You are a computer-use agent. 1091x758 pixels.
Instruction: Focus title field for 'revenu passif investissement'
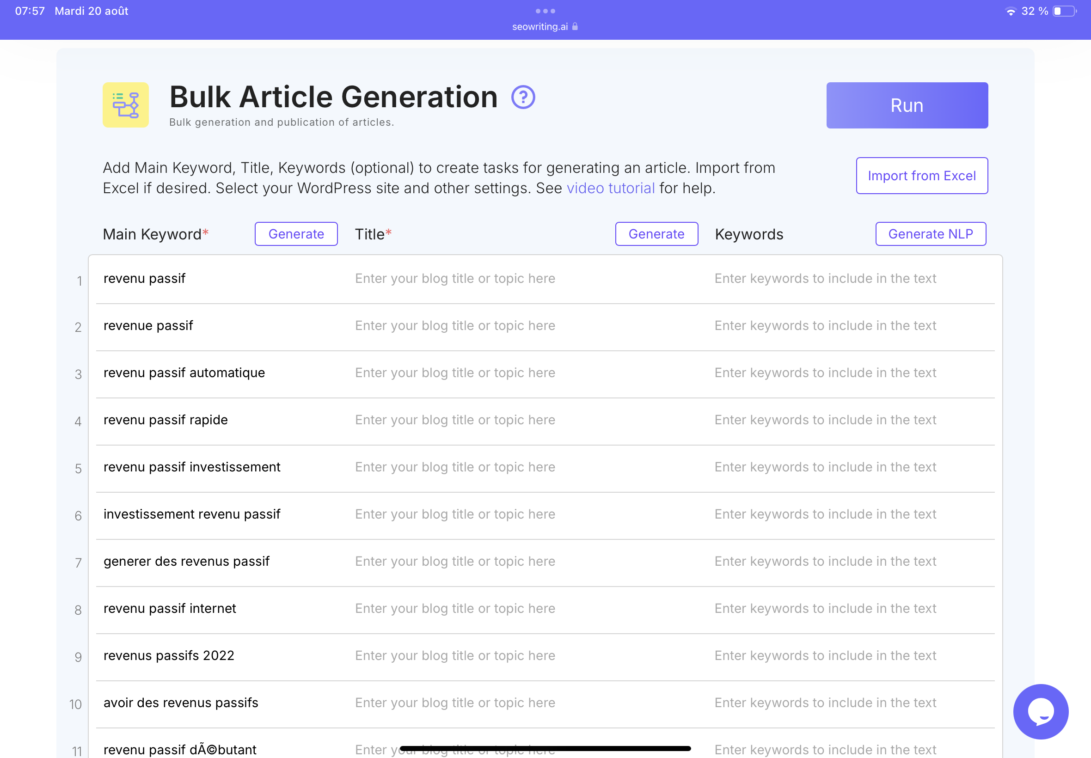527,467
